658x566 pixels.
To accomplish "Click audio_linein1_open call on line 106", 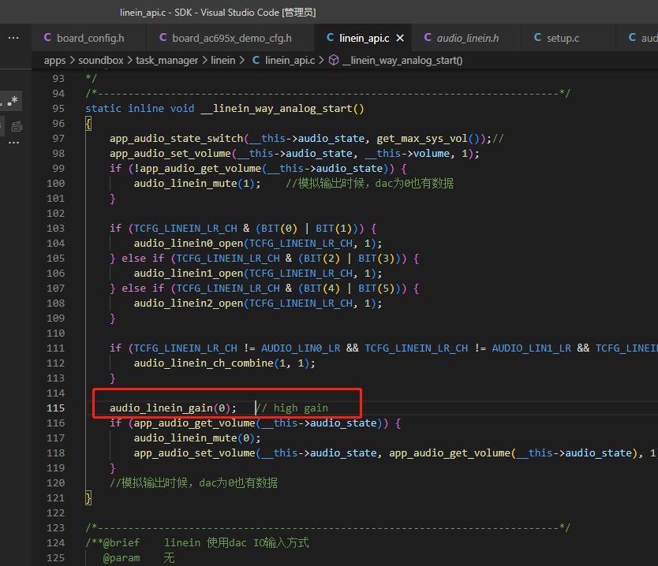I will (x=189, y=274).
